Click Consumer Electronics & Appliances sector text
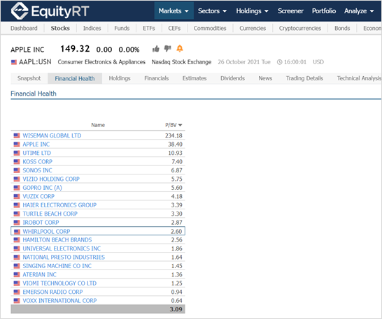Viewport: 382px width, 319px height. click(x=101, y=62)
